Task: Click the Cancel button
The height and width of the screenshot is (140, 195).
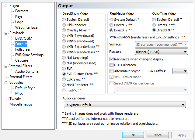Action: pyautogui.click(x=158, y=135)
